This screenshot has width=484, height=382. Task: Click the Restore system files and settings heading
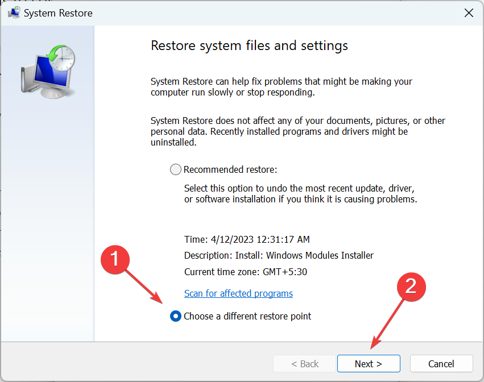tap(249, 45)
